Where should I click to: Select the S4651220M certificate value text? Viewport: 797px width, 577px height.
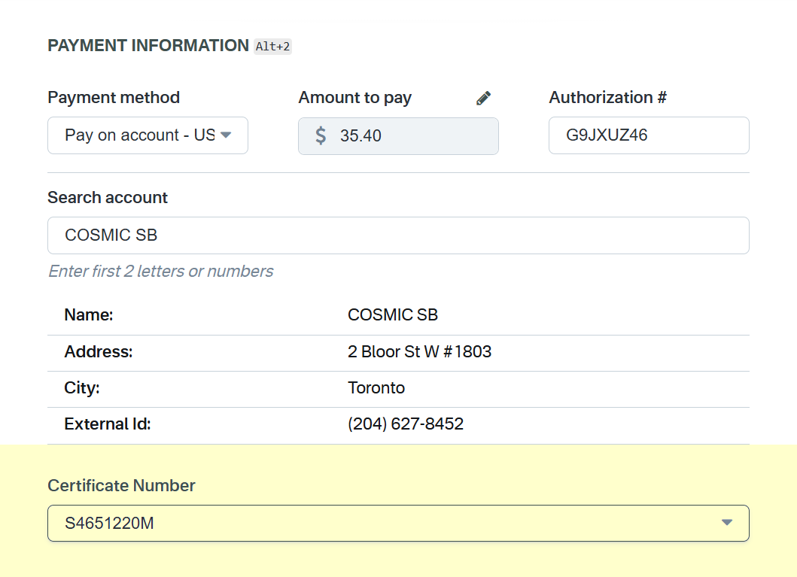110,523
